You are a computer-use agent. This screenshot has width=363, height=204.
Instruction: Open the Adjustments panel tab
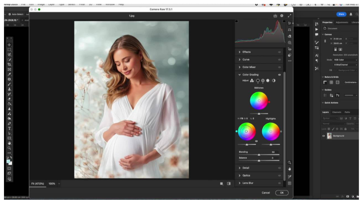(x=342, y=22)
